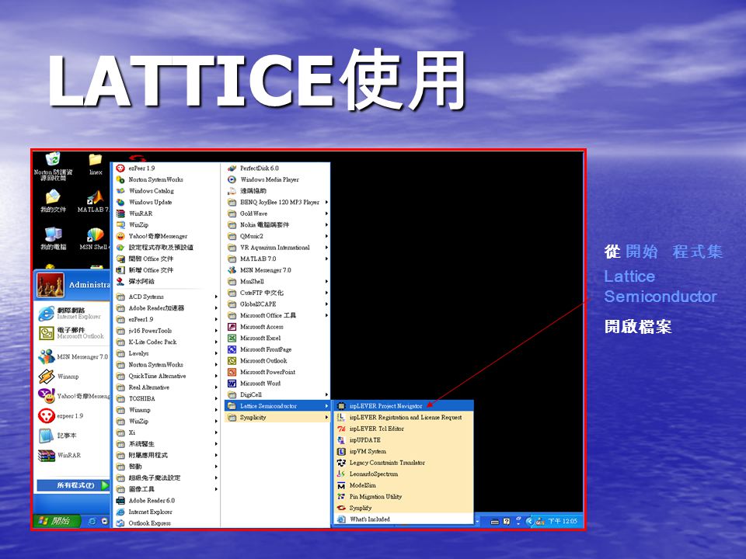Click What's Included icon

[341, 519]
